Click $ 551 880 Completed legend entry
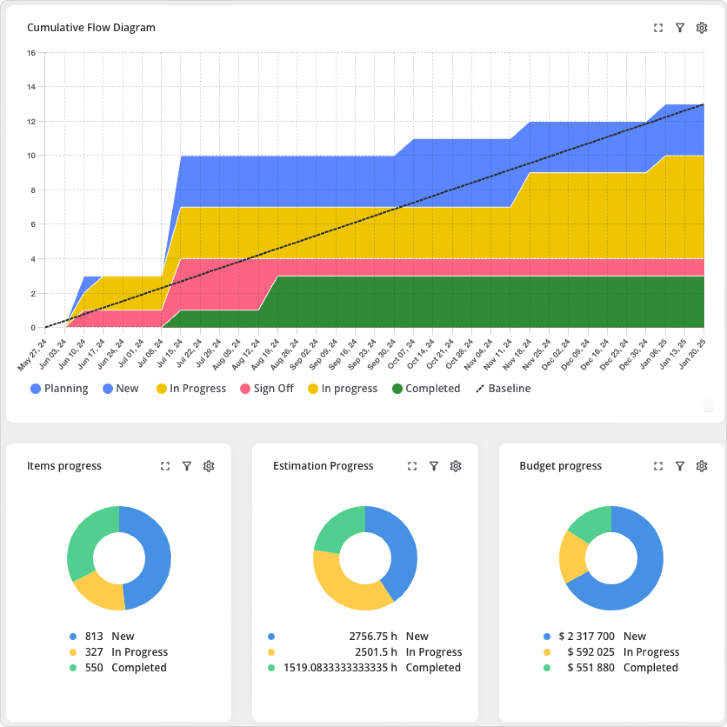Screen dimensions: 727x727 click(x=611, y=667)
